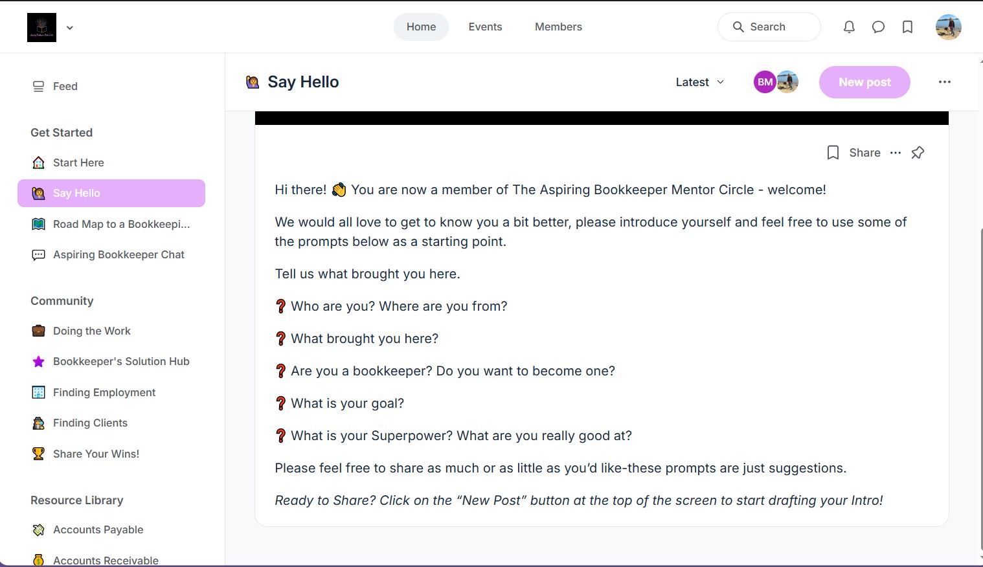Click the community logo in top-left
Viewport: 983px width, 567px height.
coord(41,27)
